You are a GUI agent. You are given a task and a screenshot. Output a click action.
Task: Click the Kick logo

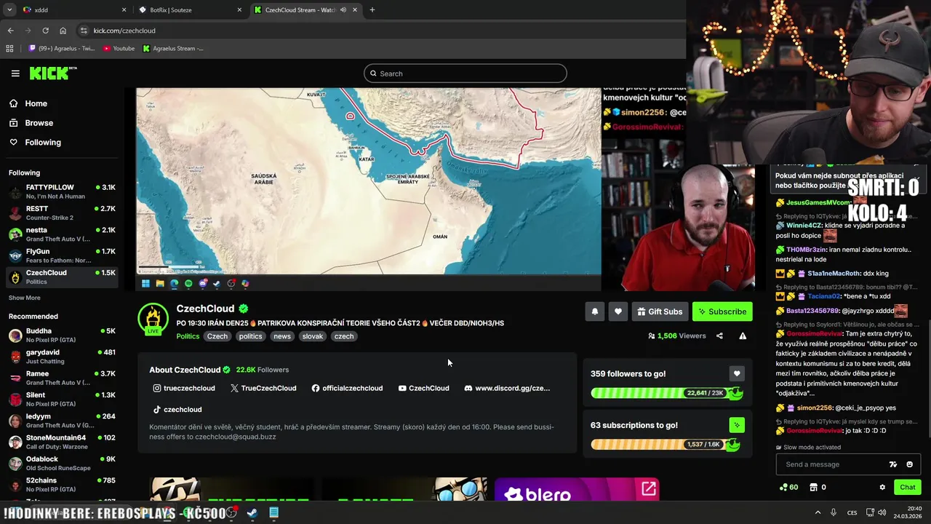53,73
